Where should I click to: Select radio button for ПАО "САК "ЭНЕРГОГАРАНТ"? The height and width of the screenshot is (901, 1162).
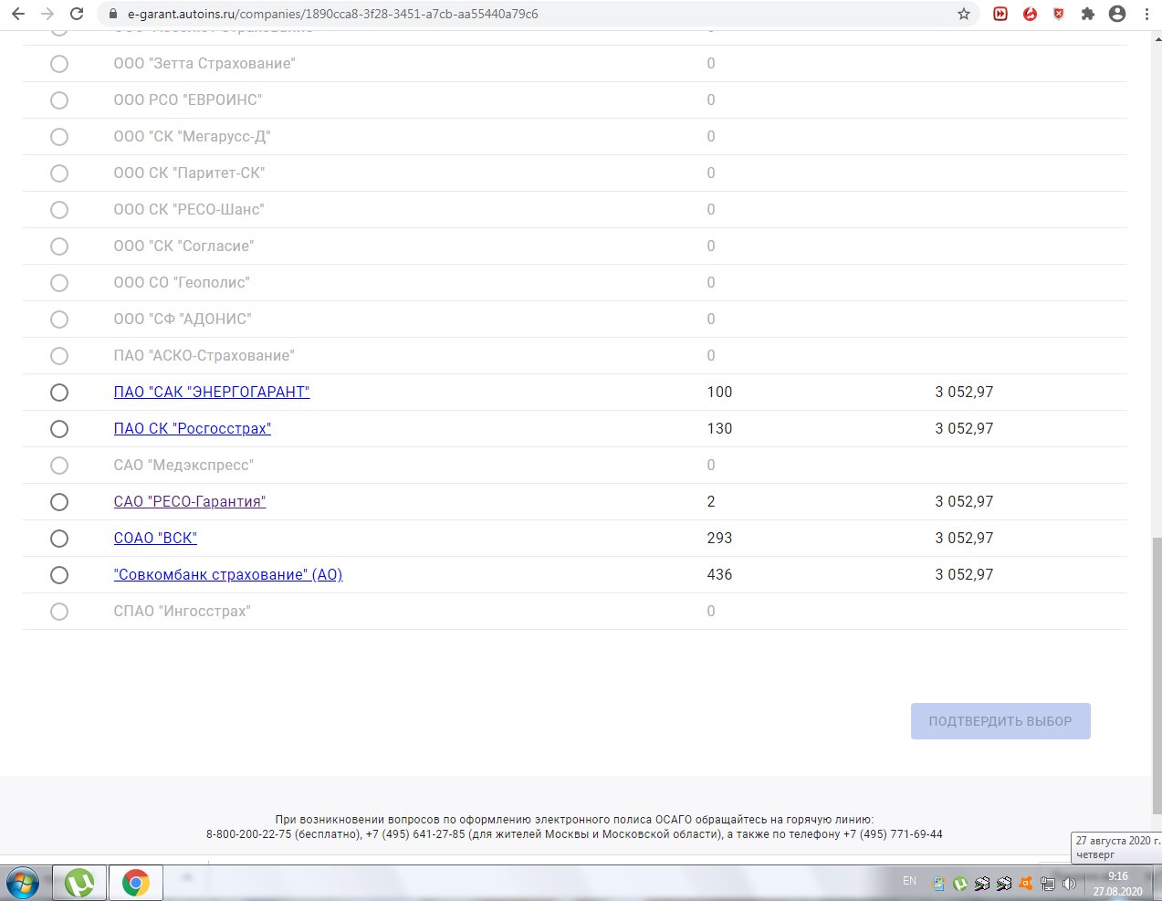click(59, 393)
